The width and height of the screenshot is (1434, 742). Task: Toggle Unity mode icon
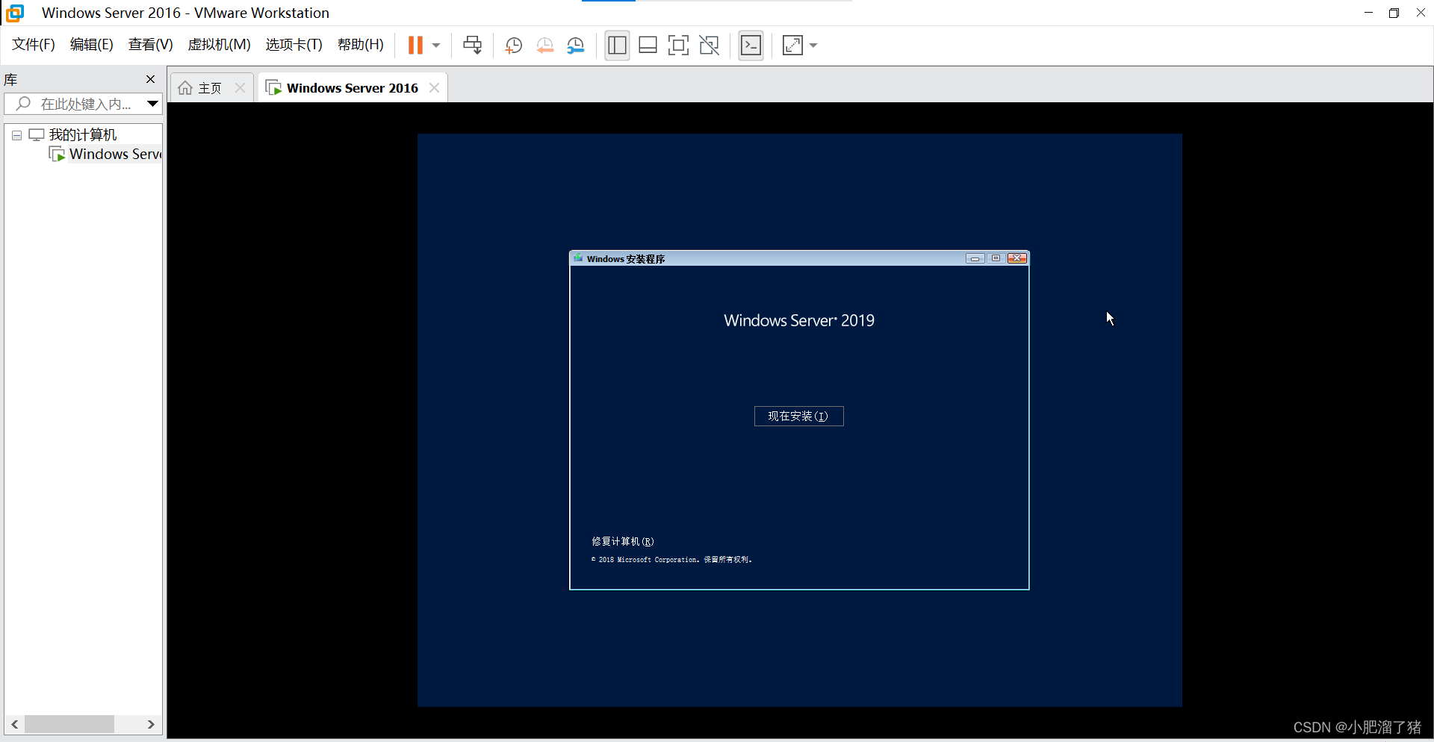[709, 46]
